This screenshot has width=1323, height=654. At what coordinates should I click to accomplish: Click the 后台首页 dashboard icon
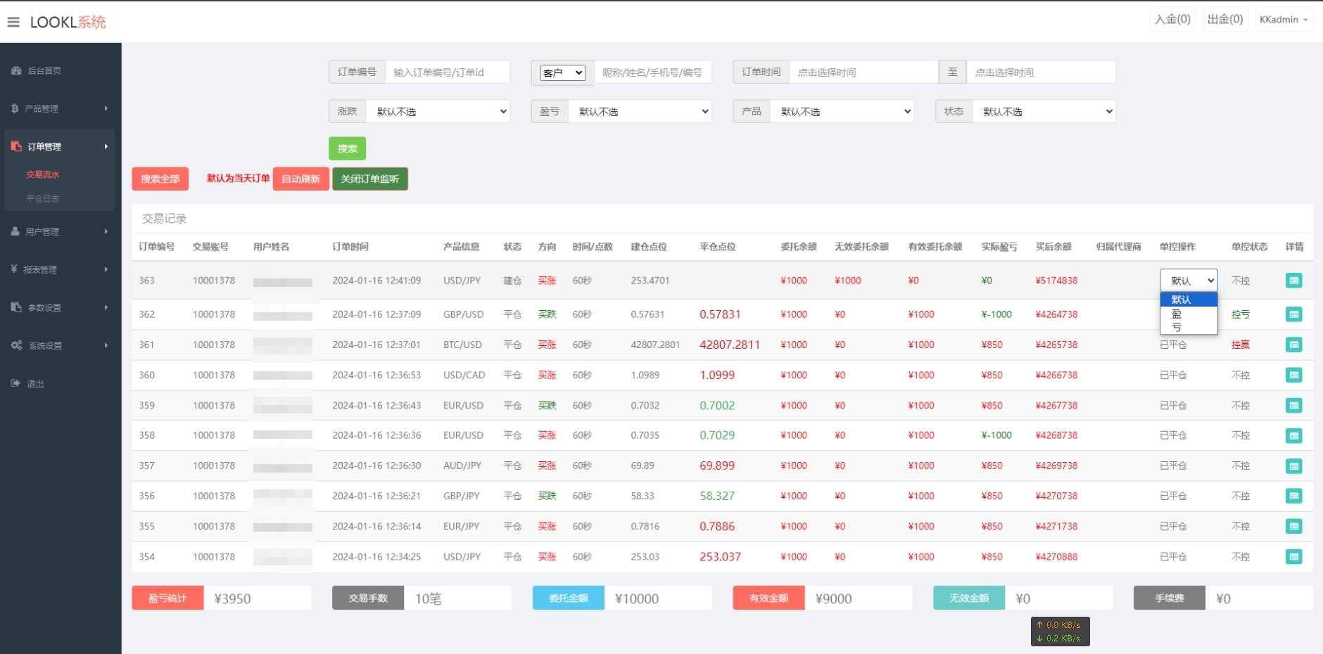pyautogui.click(x=16, y=70)
